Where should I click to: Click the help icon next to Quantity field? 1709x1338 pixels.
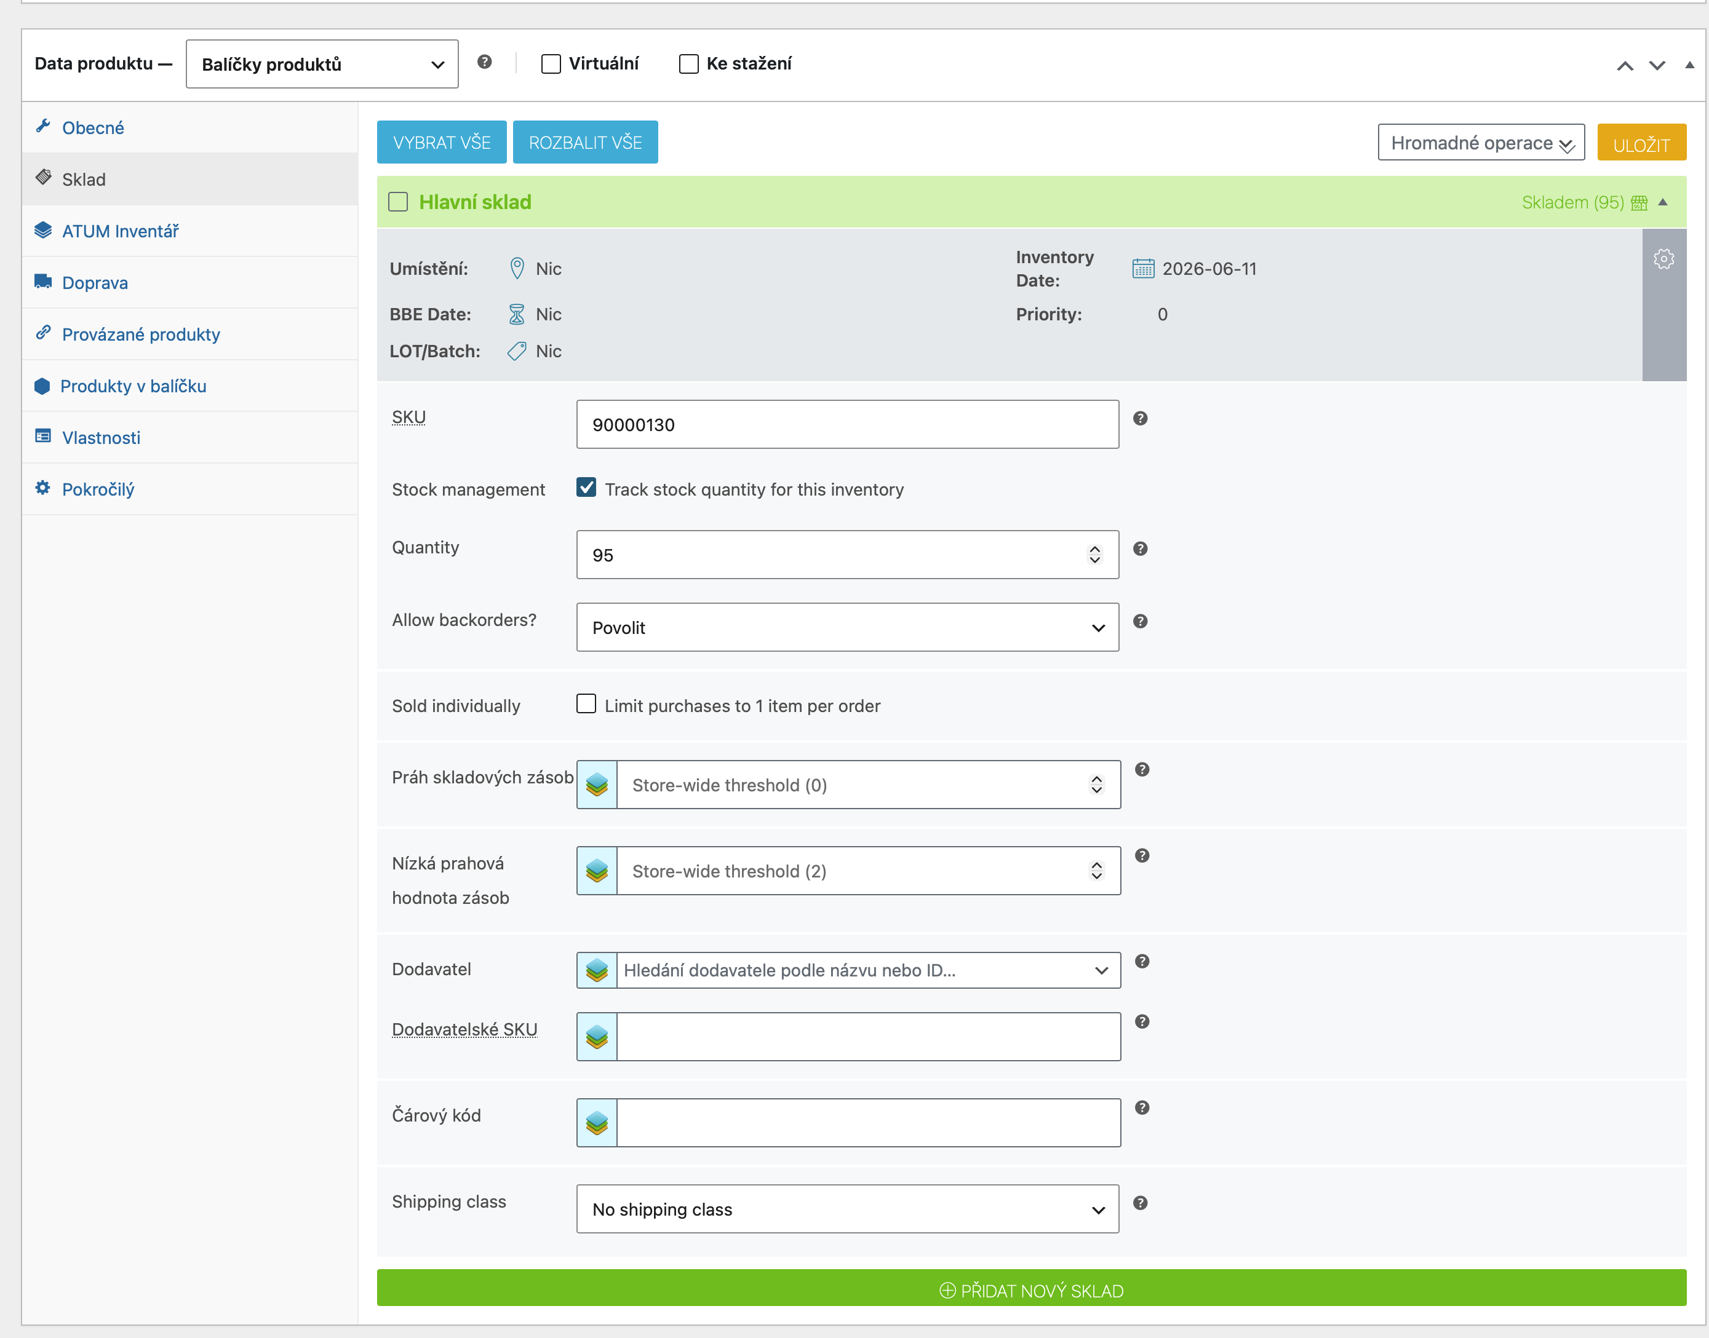click(1140, 548)
